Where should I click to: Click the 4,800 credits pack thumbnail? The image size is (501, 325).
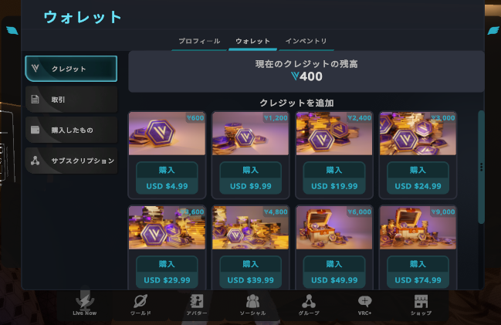point(250,228)
